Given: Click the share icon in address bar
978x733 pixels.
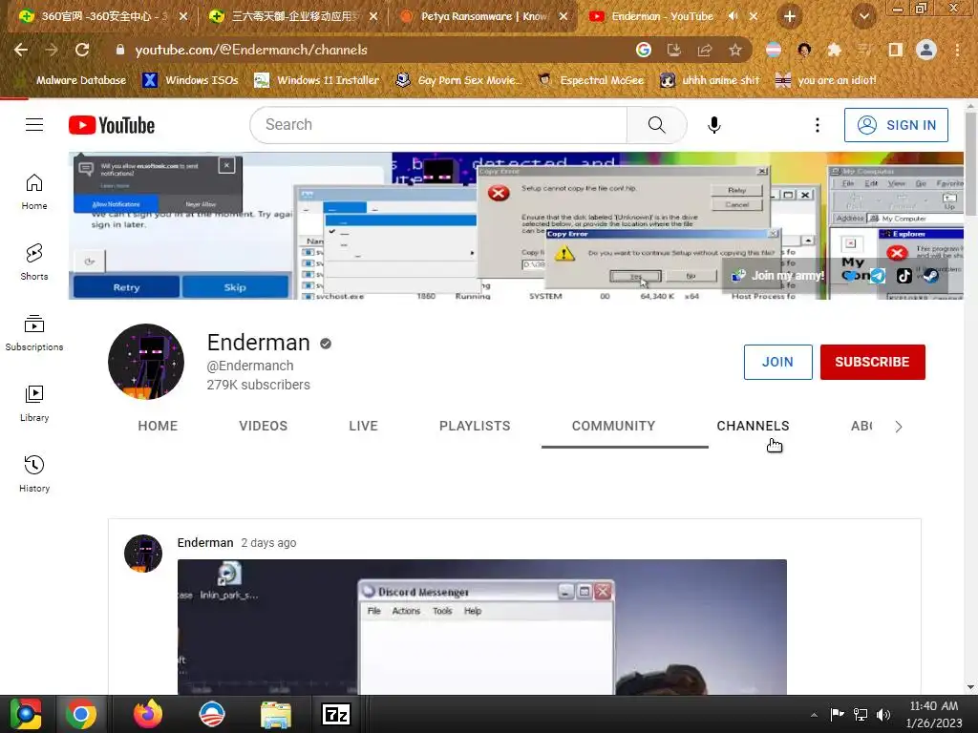Looking at the screenshot, I should (705, 50).
